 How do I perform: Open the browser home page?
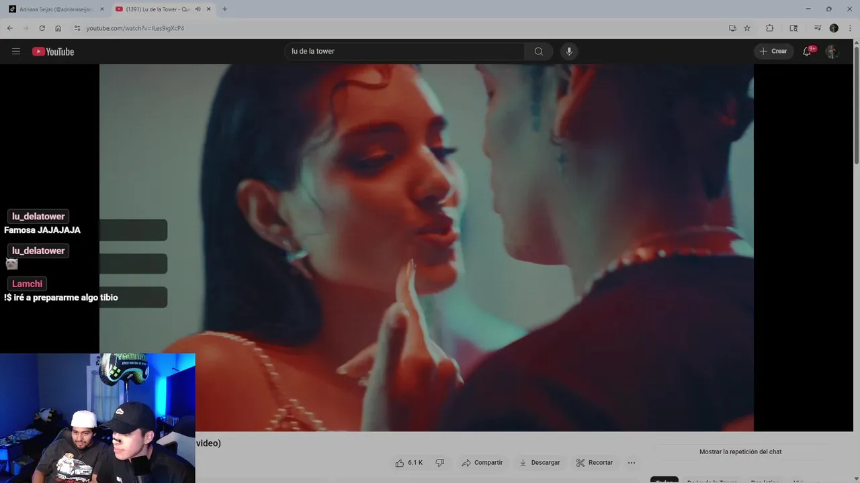click(58, 28)
